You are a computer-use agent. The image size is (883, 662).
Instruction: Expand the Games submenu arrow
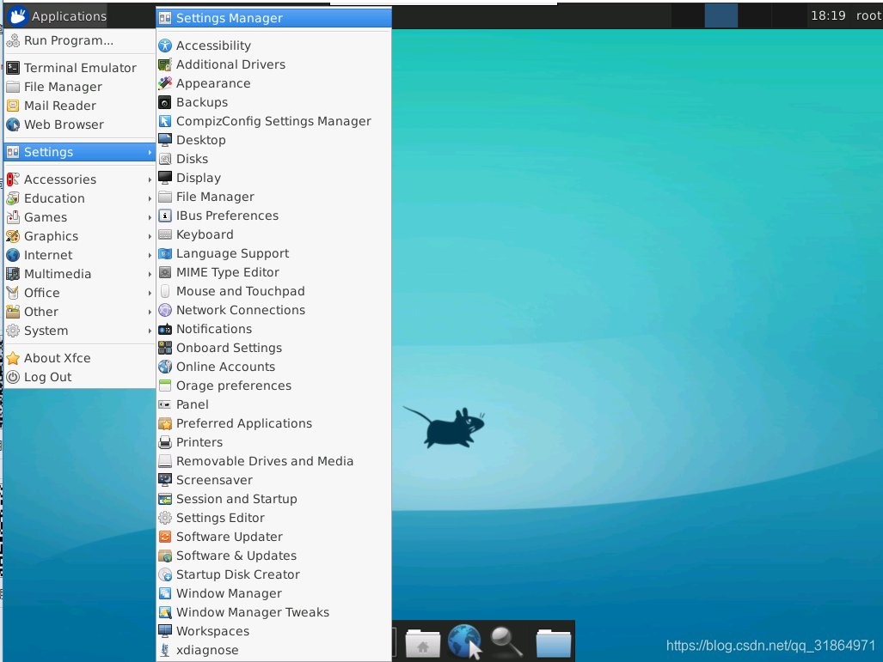click(x=150, y=218)
